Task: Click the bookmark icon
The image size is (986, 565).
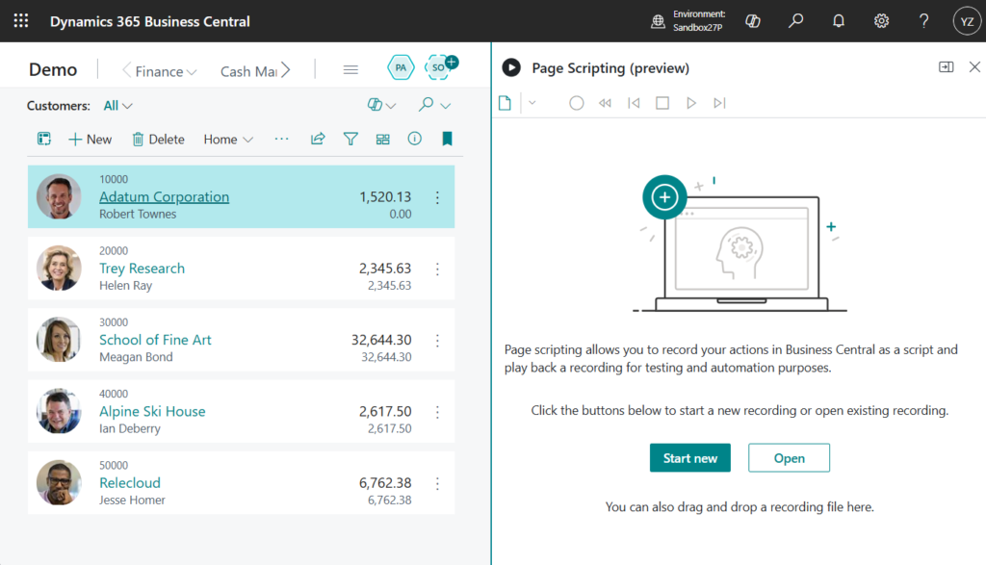Action: coord(447,139)
